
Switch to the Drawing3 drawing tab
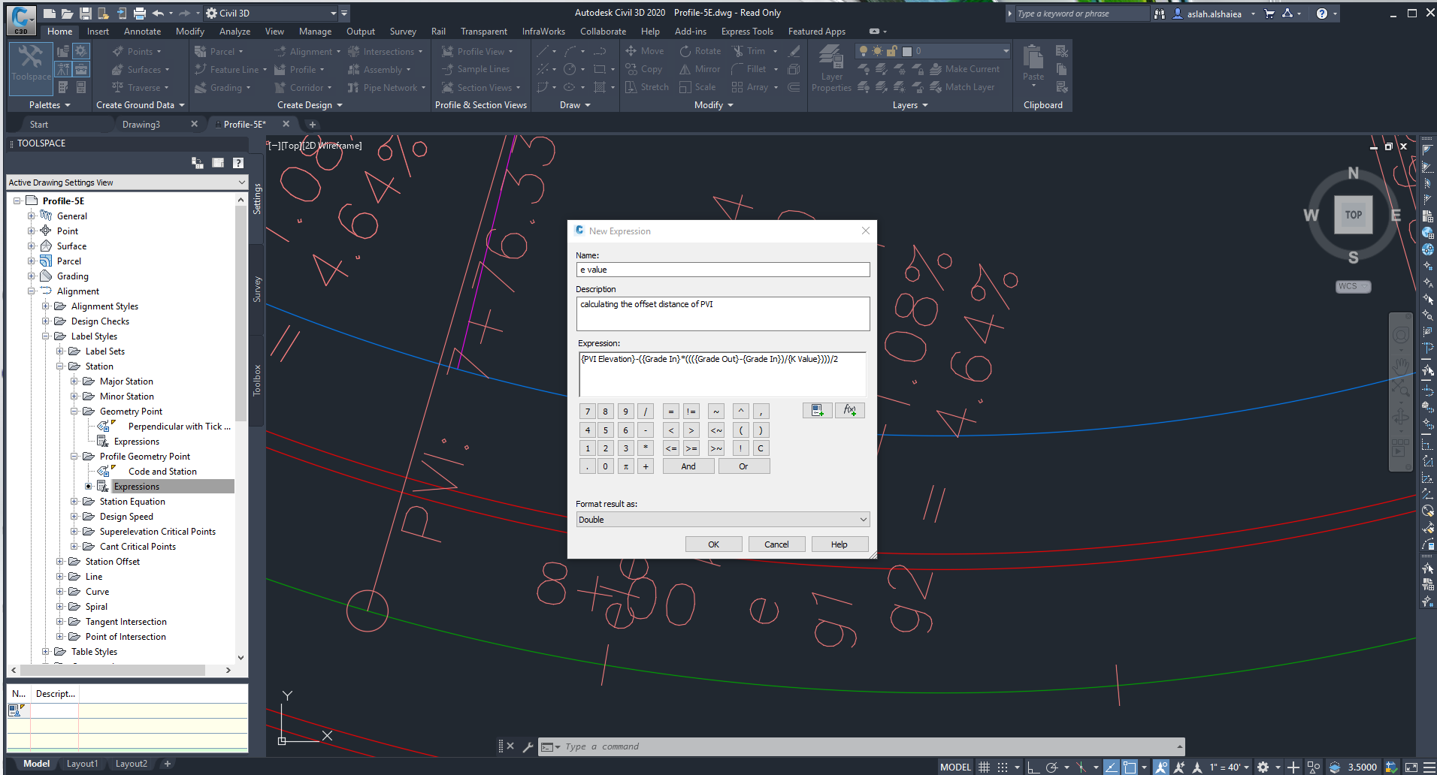click(143, 124)
